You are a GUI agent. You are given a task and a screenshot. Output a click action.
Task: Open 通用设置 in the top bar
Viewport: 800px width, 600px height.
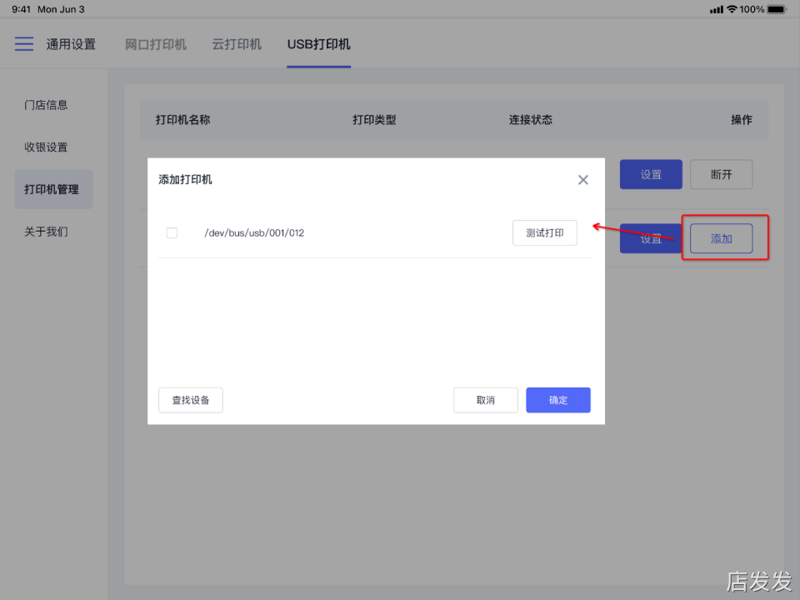click(71, 44)
